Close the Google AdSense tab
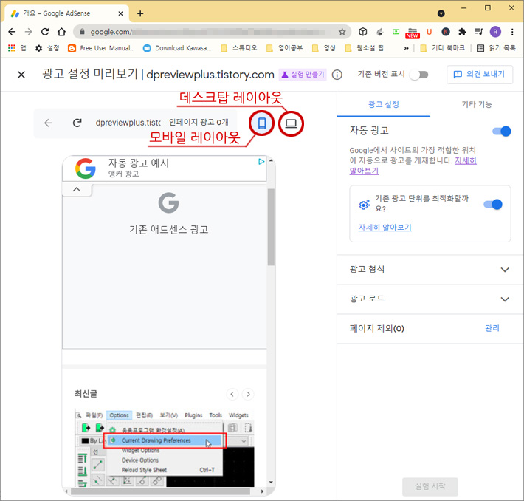 coord(120,13)
